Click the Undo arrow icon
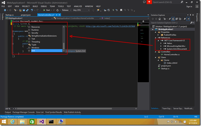 tap(32, 10)
